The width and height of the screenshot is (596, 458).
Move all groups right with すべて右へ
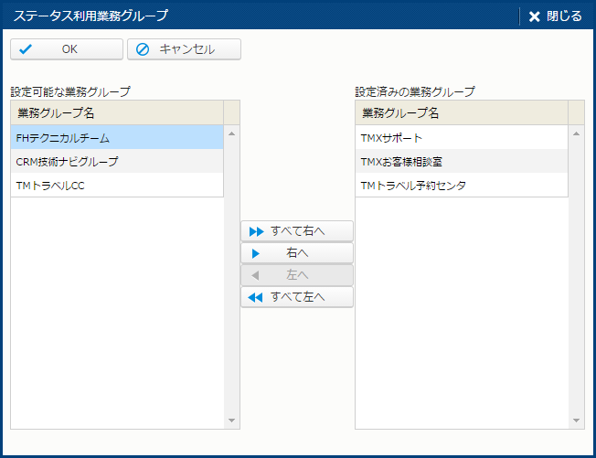(296, 231)
